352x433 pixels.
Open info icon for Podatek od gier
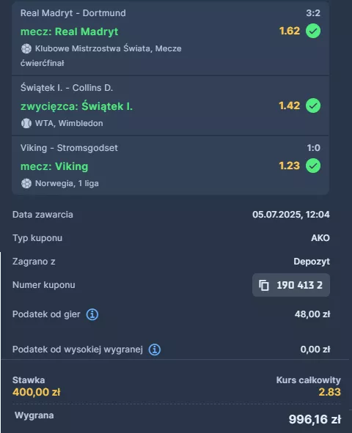click(x=92, y=314)
